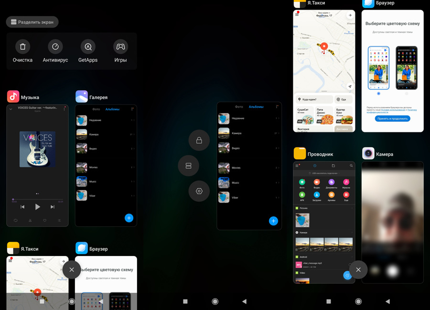The height and width of the screenshot is (310, 430).
Task: Open three-dot menu in Gallery card beside lock button
Action: [277, 107]
